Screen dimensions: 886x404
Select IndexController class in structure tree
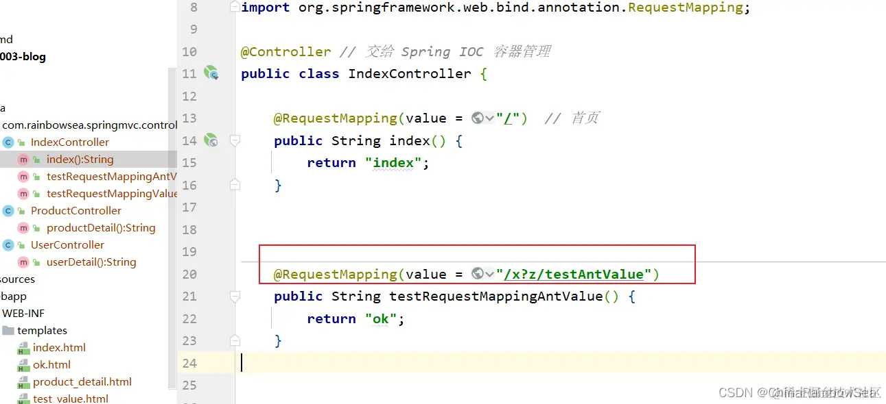click(x=70, y=142)
